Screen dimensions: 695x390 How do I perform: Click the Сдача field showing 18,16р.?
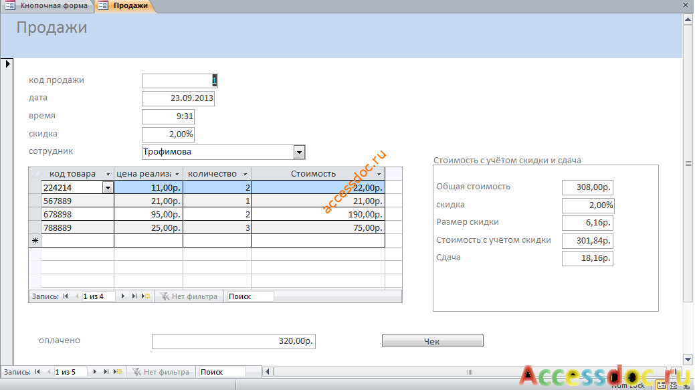pyautogui.click(x=587, y=258)
